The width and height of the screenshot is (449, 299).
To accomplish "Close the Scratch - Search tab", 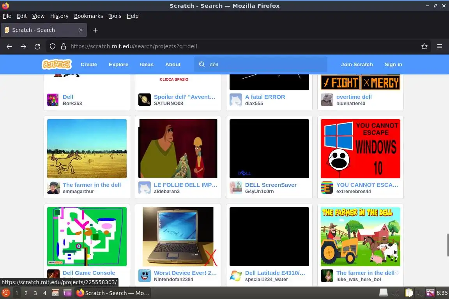I will (x=81, y=30).
